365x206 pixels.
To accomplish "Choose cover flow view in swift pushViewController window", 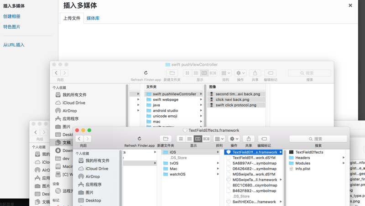I will pos(213,73).
